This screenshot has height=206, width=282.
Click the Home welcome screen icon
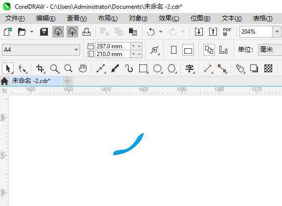pyautogui.click(x=4, y=81)
